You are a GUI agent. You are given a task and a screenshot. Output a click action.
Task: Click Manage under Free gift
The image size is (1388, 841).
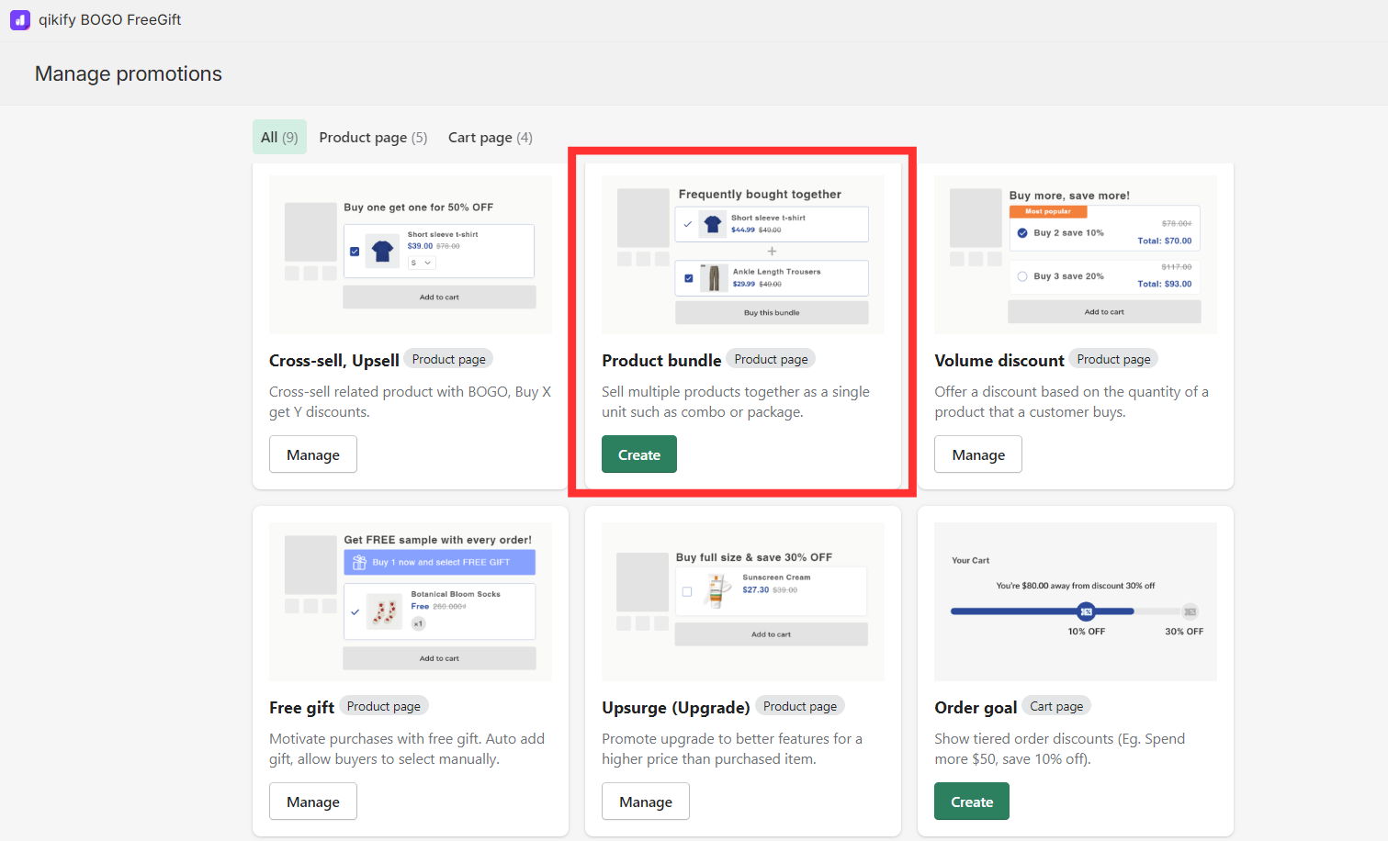coord(313,802)
